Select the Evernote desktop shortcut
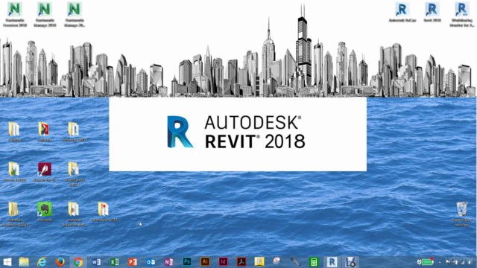This screenshot has width=477, height=268. coord(45,211)
